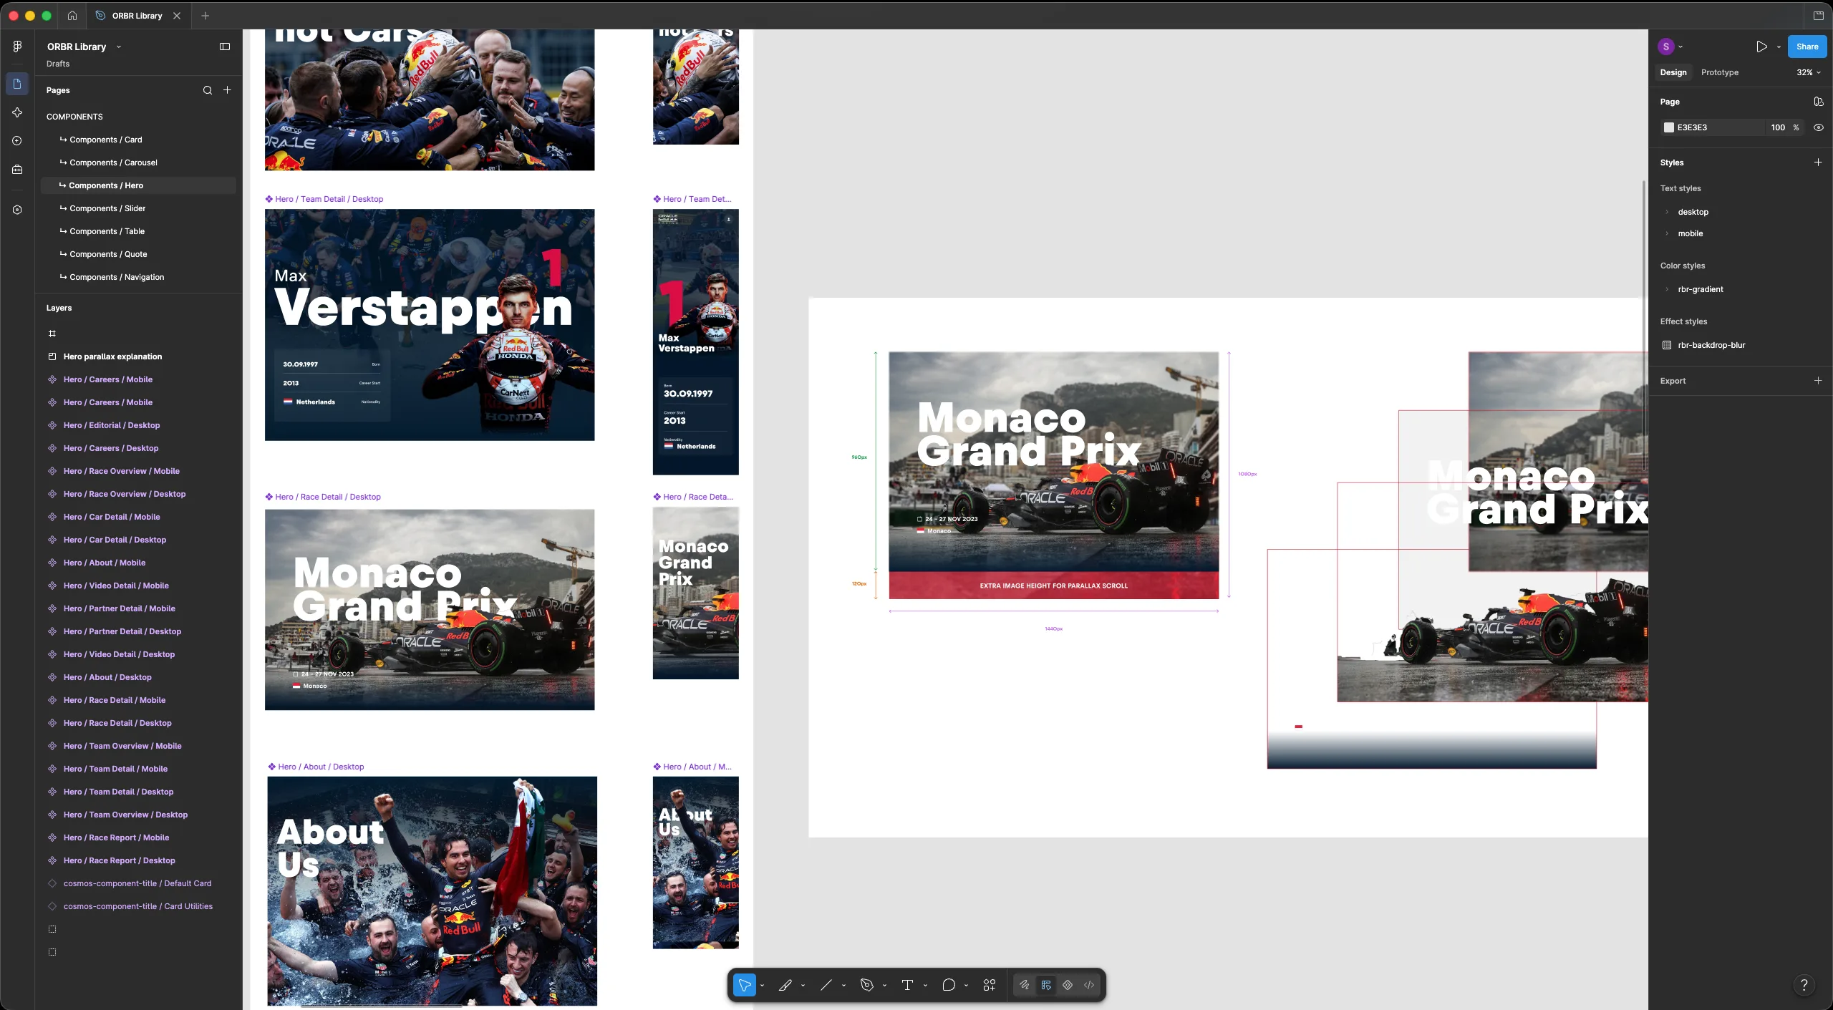Select the Pencil draw tool in the toolbar
1833x1010 pixels.
point(785,986)
